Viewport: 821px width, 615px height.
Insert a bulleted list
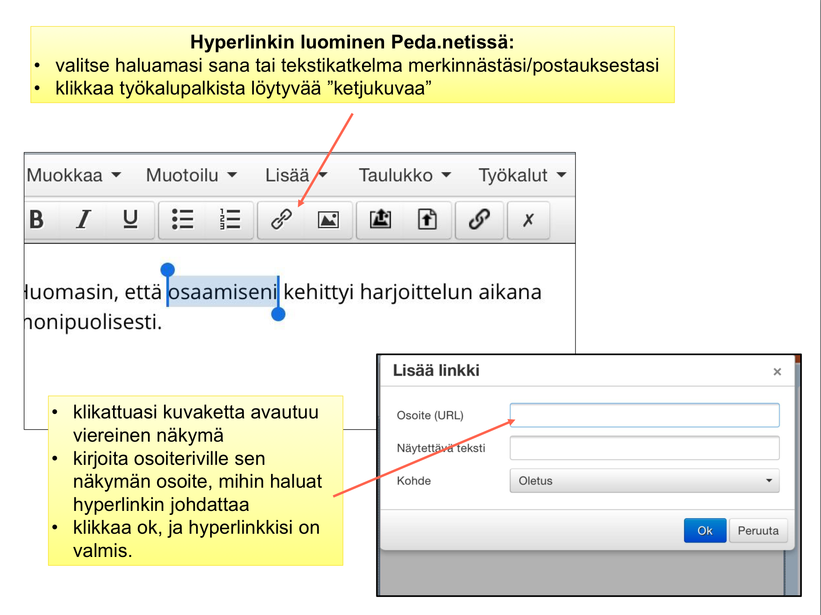[182, 219]
